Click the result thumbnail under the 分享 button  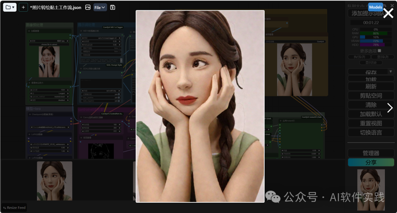371,190
